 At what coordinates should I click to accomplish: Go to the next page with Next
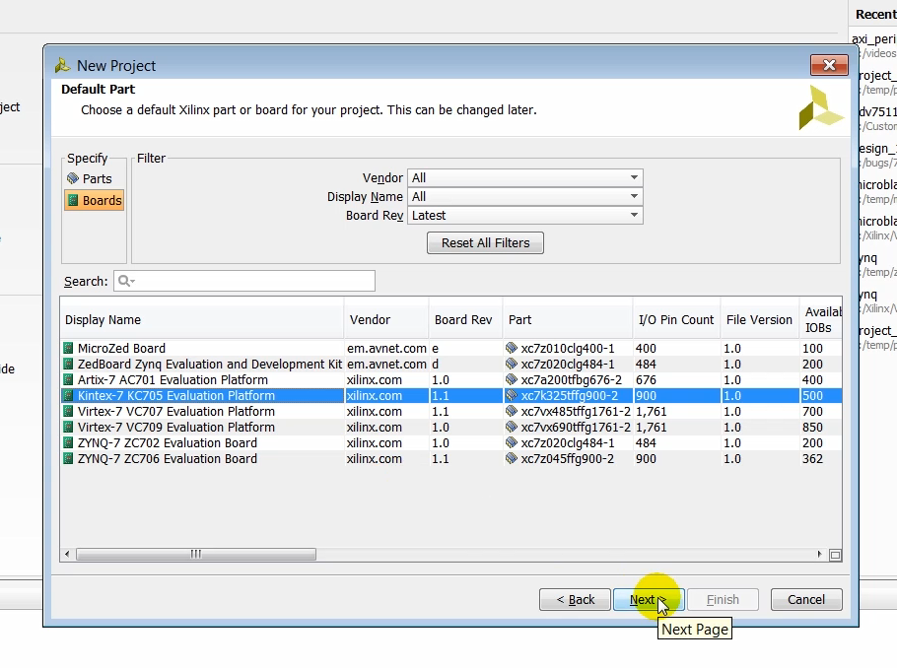[643, 600]
